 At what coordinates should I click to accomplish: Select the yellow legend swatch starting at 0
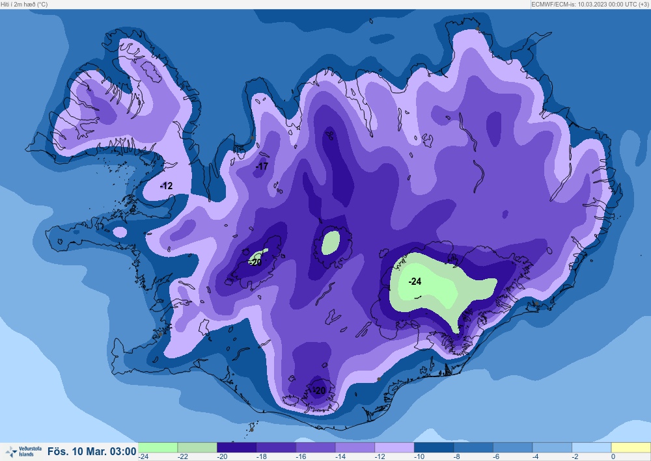(x=631, y=447)
